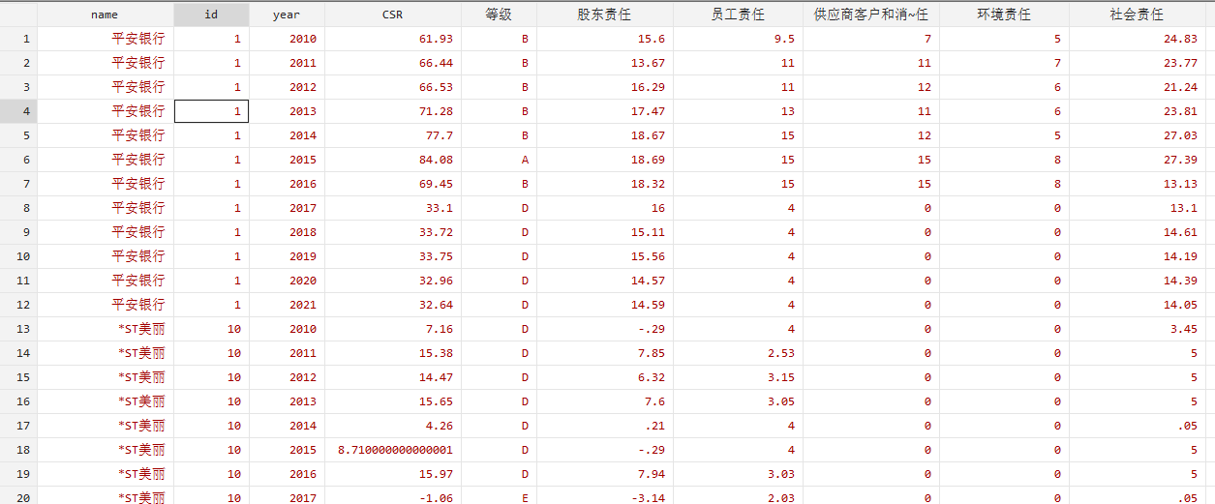Click 股东责任 value 13.67
Screen dimensions: 1215x504
point(648,63)
